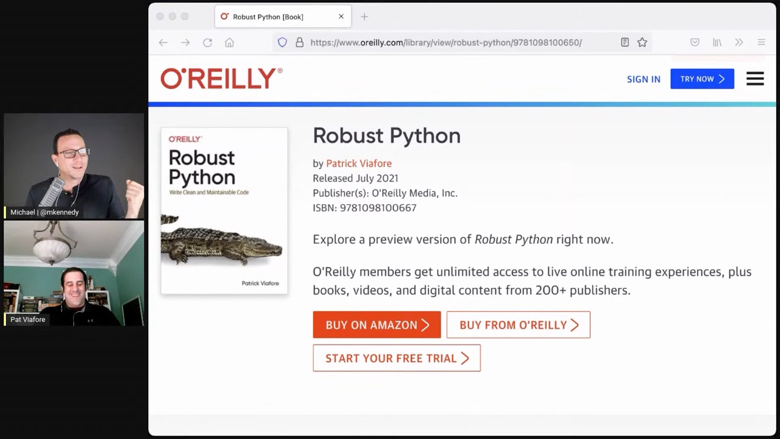Go to the browser home page icon

(229, 43)
